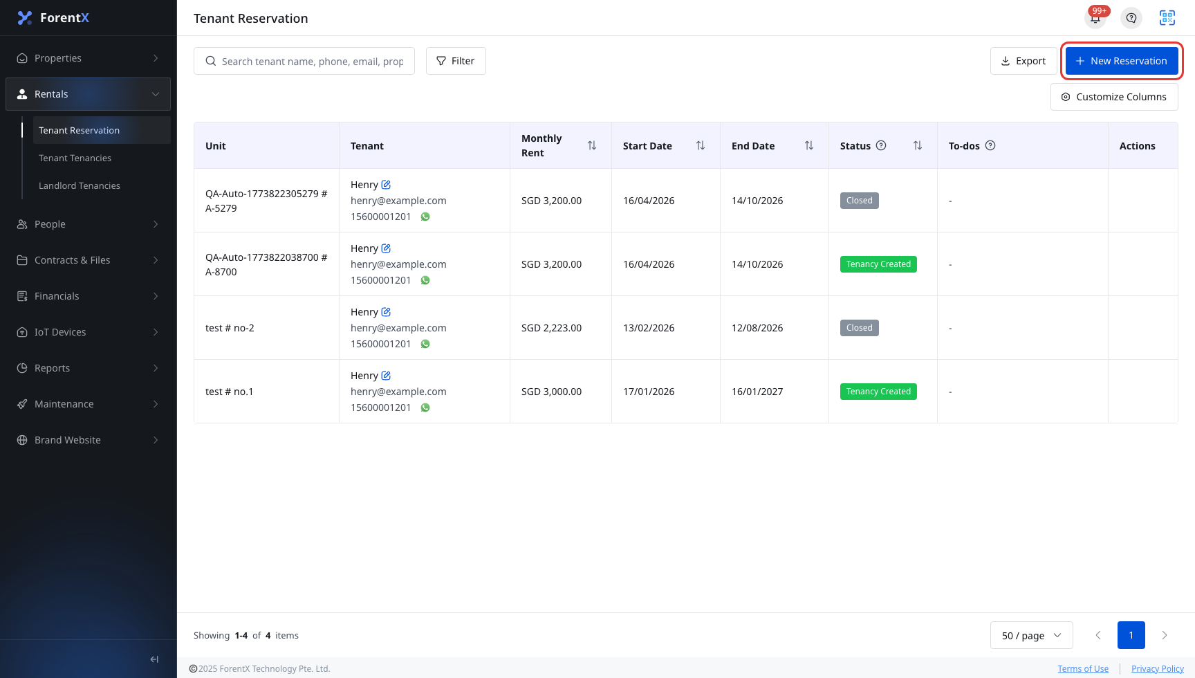Show the Status help tooltip icon
The image size is (1195, 678).
(881, 145)
